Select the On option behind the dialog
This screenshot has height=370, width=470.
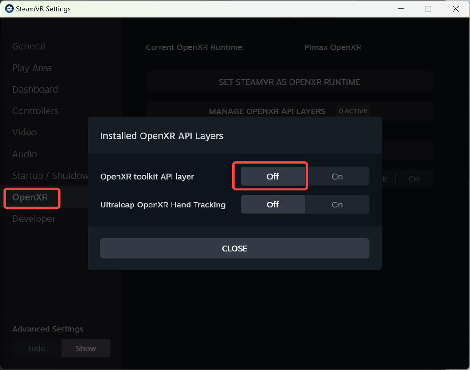click(414, 179)
